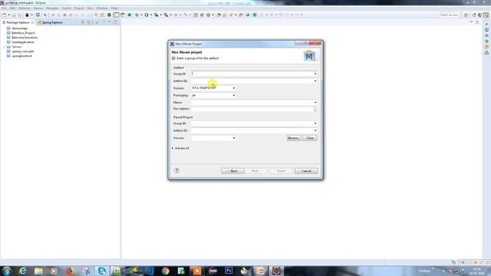The width and height of the screenshot is (491, 276).
Task: Click the Quick Access search box
Action: point(449,15)
